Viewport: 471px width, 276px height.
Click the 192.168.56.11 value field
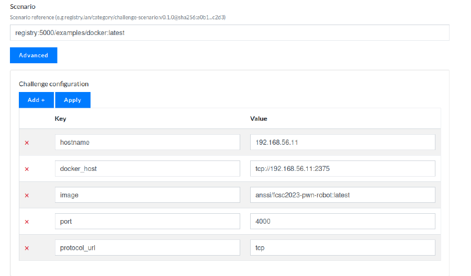click(342, 142)
